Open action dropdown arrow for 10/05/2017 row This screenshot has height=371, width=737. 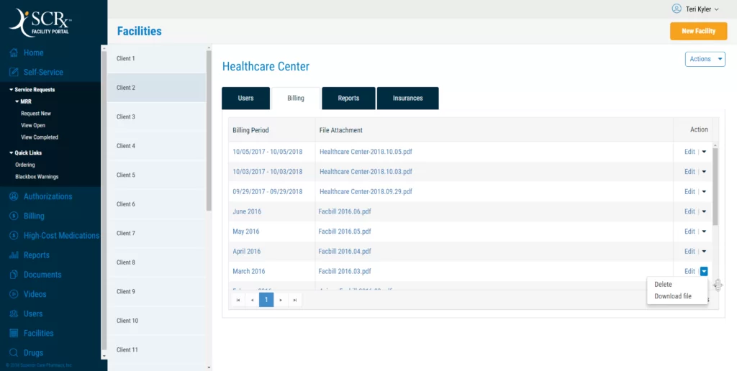coord(704,152)
